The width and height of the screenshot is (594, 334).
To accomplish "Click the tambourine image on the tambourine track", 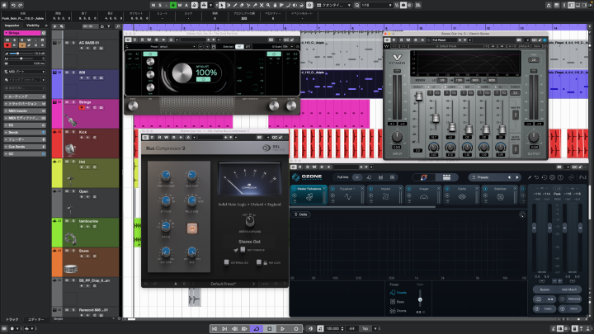I will [70, 239].
